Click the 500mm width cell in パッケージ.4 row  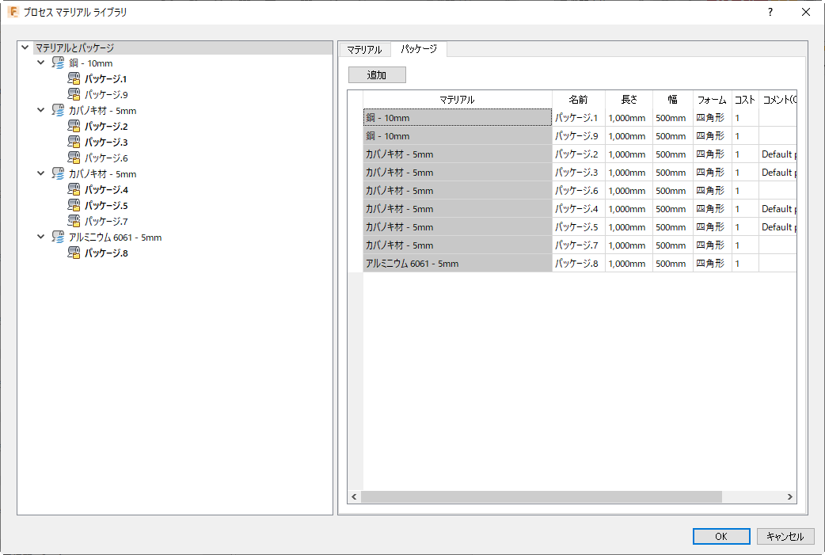[672, 209]
